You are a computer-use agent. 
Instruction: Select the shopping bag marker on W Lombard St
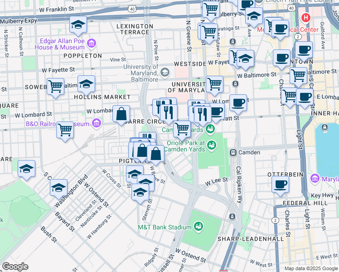pyautogui.click(x=121, y=115)
